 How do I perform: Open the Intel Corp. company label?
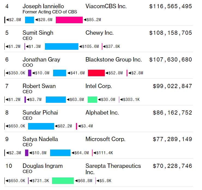pyautogui.click(x=99, y=86)
